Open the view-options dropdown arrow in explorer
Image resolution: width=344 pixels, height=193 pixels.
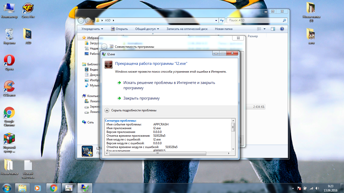(x=264, y=29)
